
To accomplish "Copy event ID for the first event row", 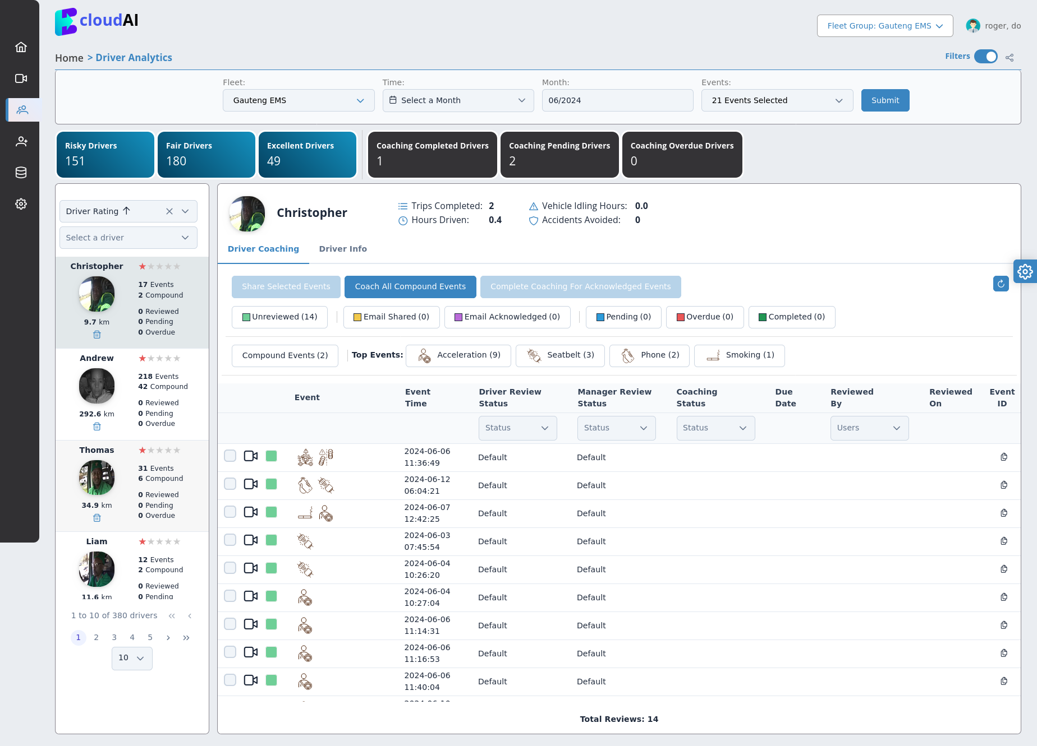I will (1004, 457).
